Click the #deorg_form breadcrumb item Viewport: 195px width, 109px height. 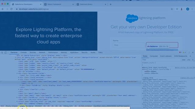click(x=68, y=106)
